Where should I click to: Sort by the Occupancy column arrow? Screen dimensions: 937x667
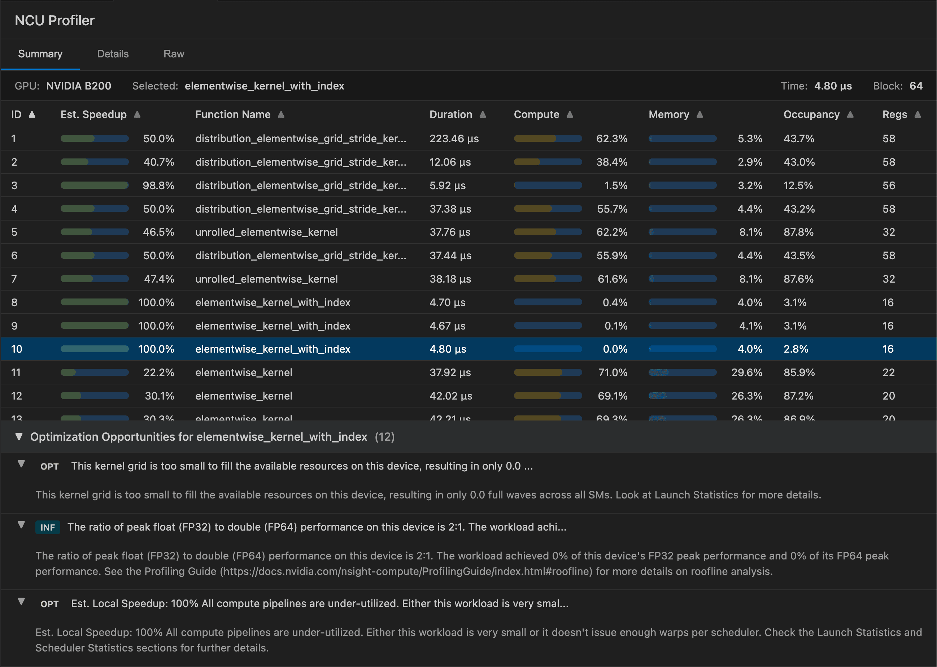click(851, 114)
